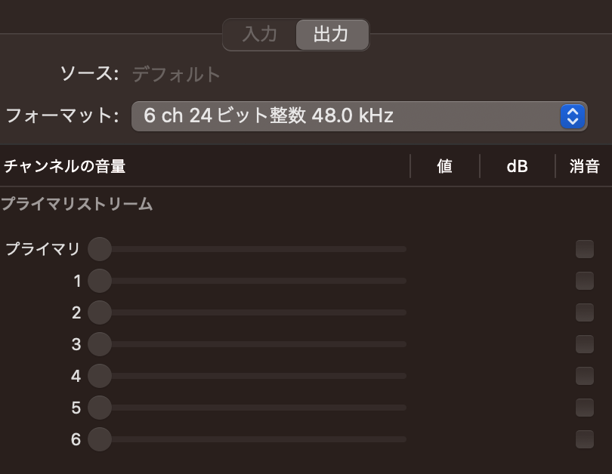The height and width of the screenshot is (474, 612).
Task: Toggle mute for channel 4
Action: click(x=584, y=376)
